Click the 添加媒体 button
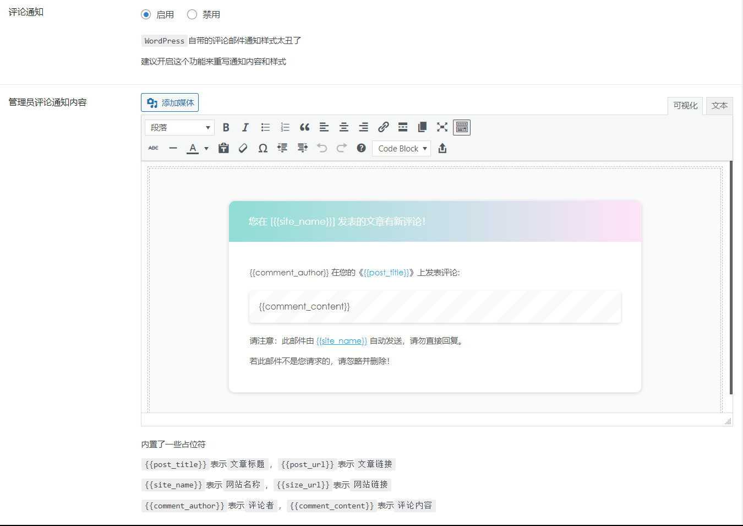Viewport: 743px width, 526px height. [170, 102]
